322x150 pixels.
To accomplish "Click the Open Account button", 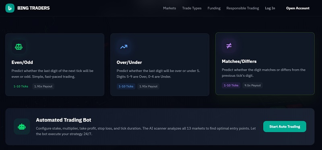I will 298,8.
